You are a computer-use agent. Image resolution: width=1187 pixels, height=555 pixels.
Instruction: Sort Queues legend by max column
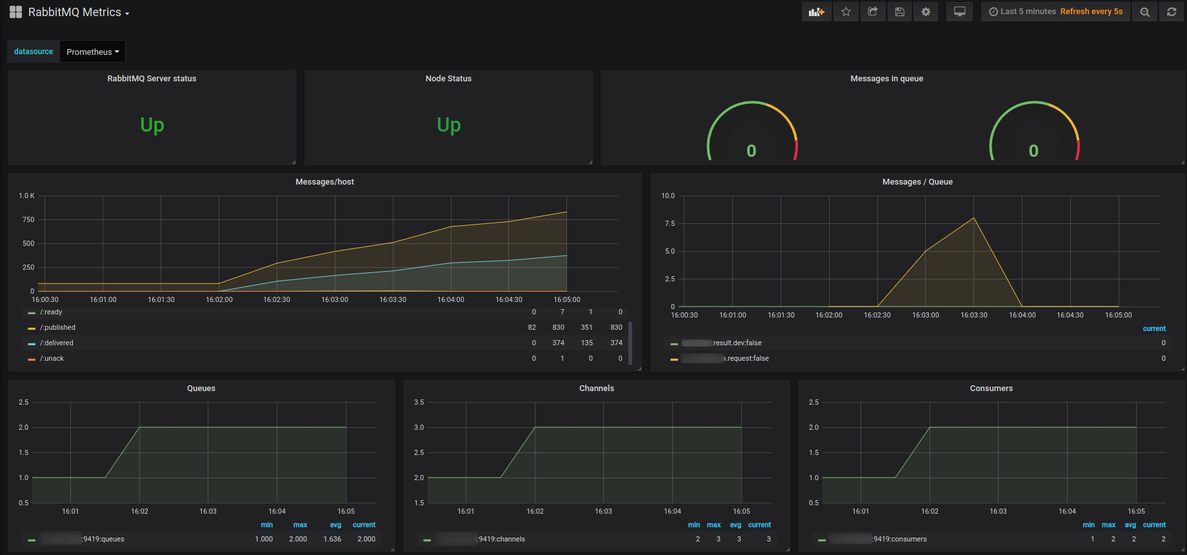(x=300, y=525)
